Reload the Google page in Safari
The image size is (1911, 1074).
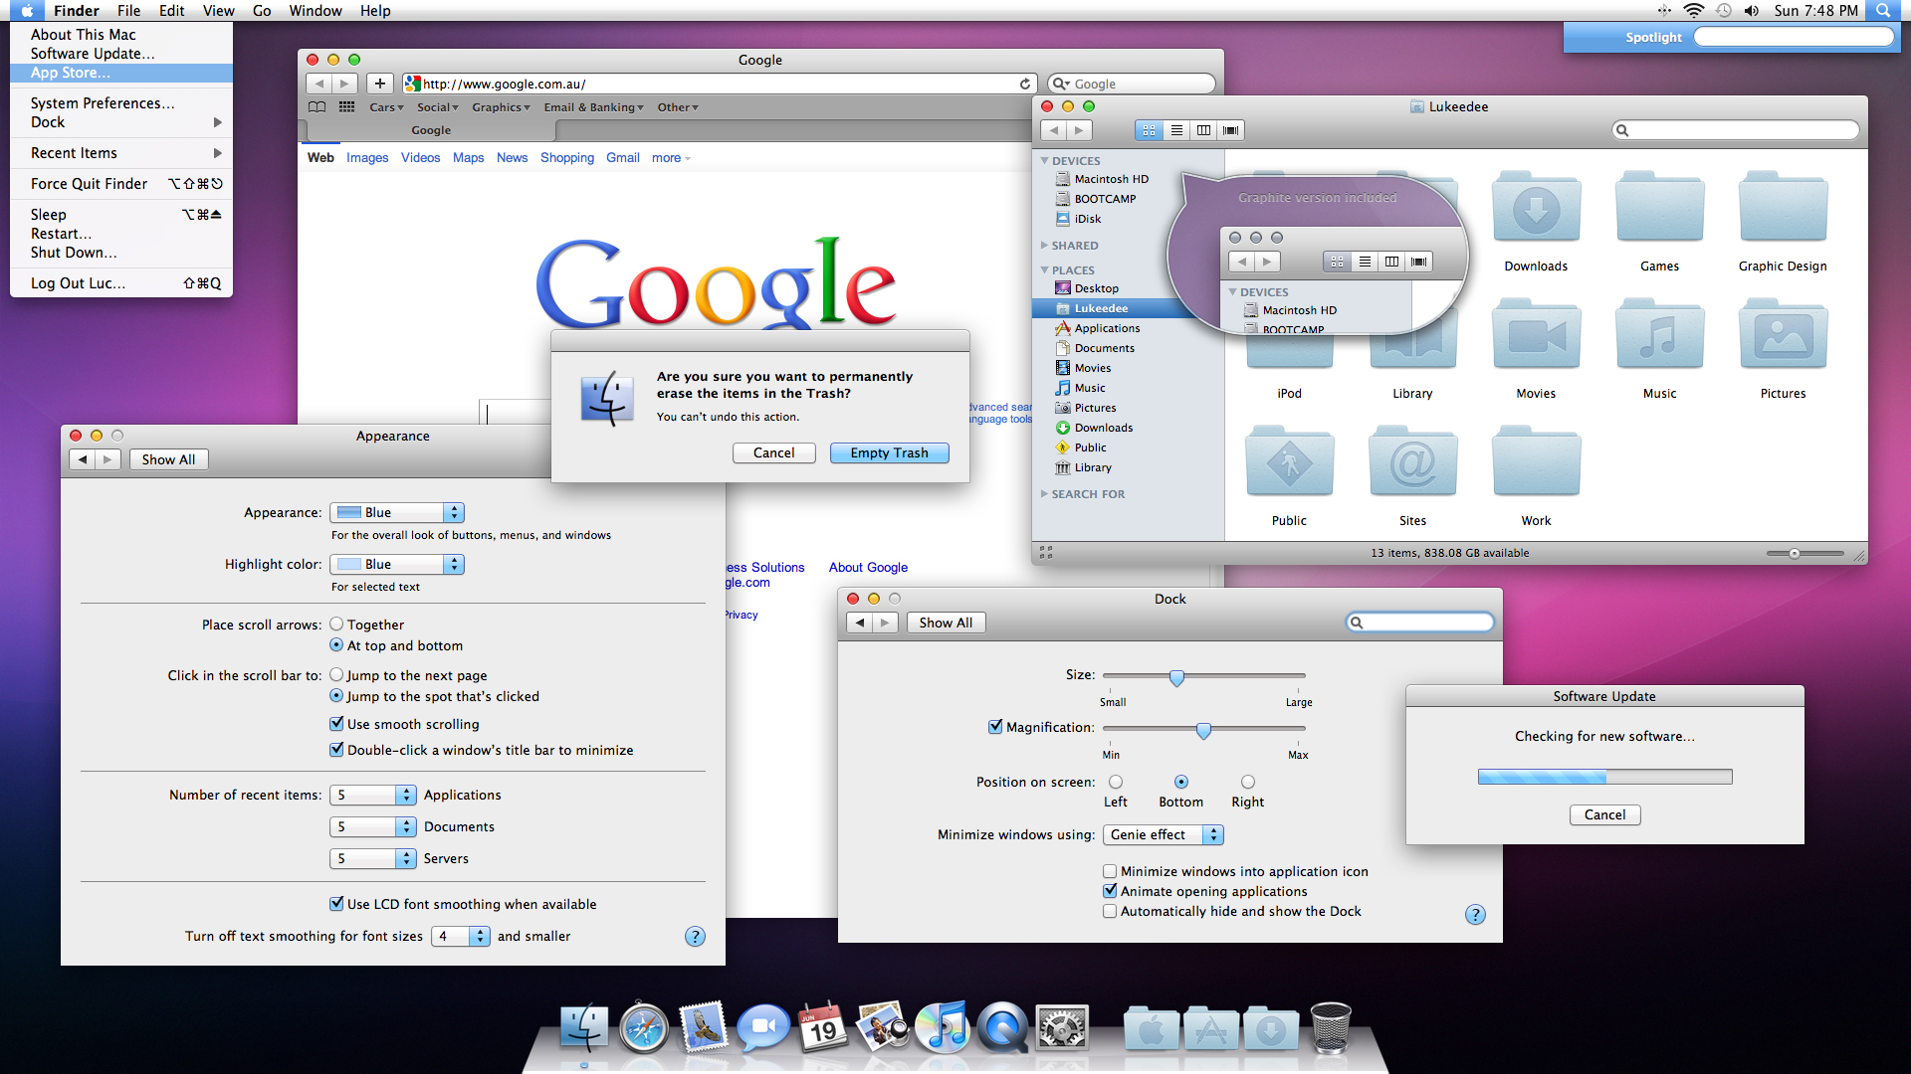(x=1025, y=84)
